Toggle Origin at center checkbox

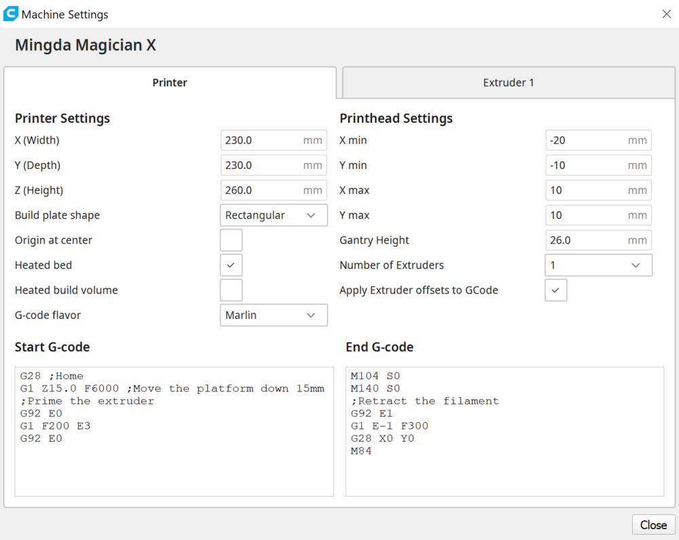pyautogui.click(x=231, y=240)
